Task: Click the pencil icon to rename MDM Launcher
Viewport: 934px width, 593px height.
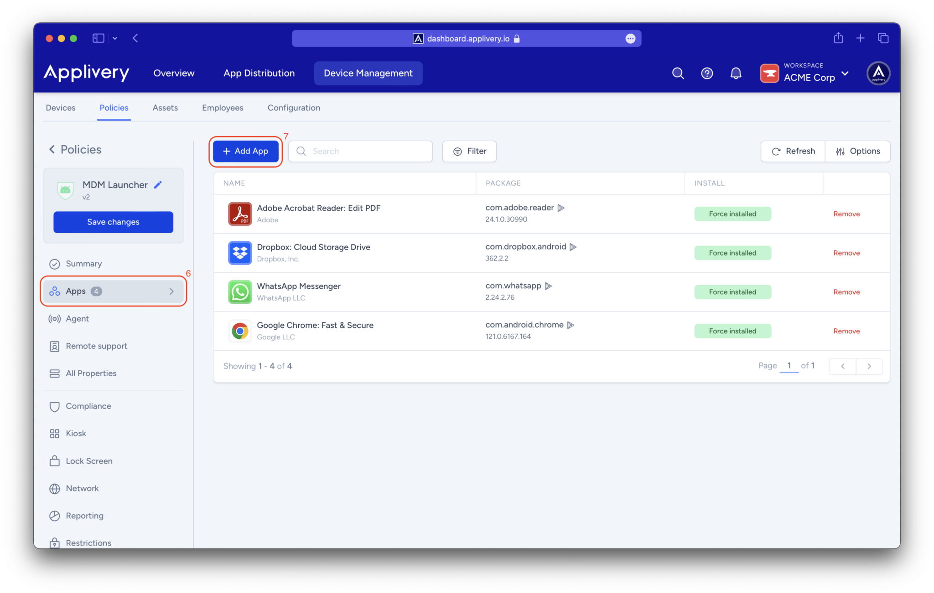Action: [x=158, y=184]
